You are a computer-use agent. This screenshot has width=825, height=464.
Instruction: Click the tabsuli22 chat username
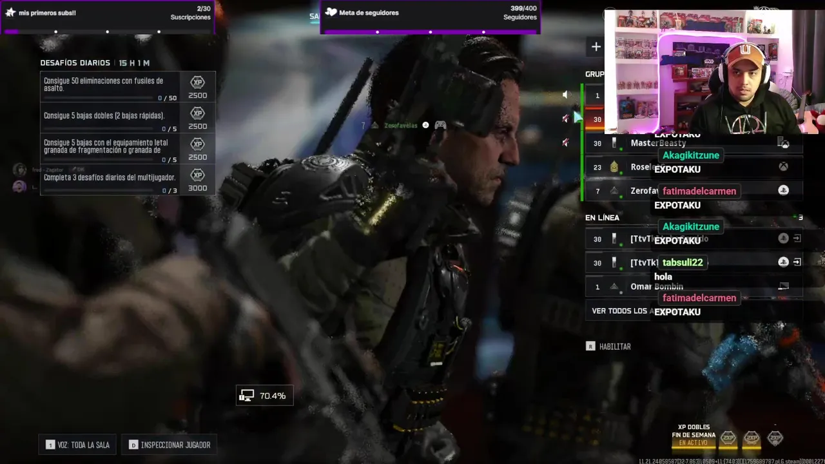[x=683, y=262]
